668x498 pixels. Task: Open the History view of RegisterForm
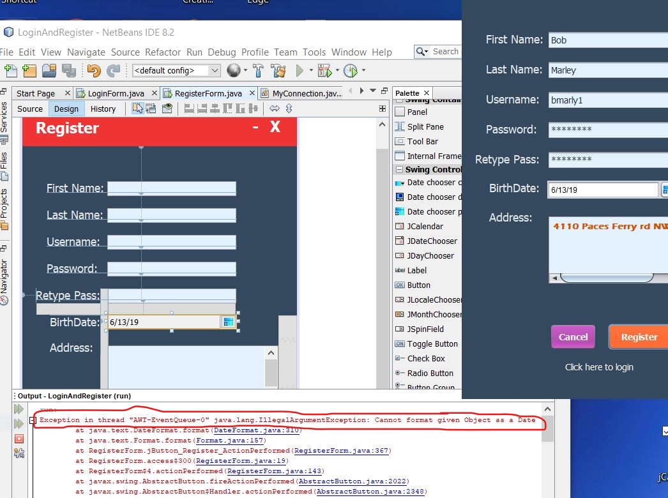103,109
